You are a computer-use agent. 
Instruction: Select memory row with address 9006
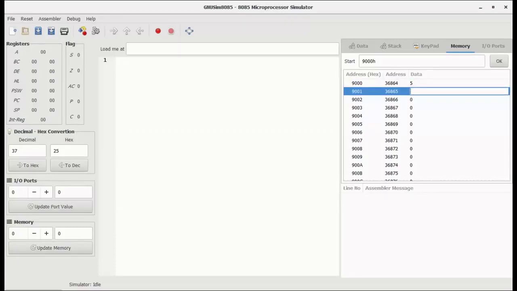coord(427,133)
